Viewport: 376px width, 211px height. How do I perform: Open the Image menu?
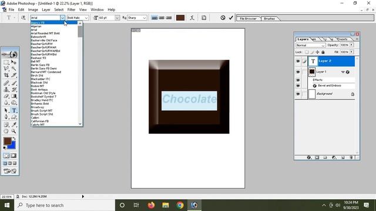click(x=33, y=9)
